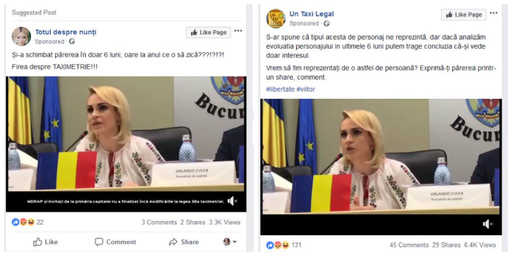Image resolution: width=512 pixels, height=256 pixels.
Task: Unmute the left video's speaker icon
Action: [232, 201]
